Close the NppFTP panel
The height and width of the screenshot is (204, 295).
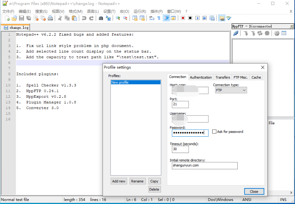tap(291, 26)
